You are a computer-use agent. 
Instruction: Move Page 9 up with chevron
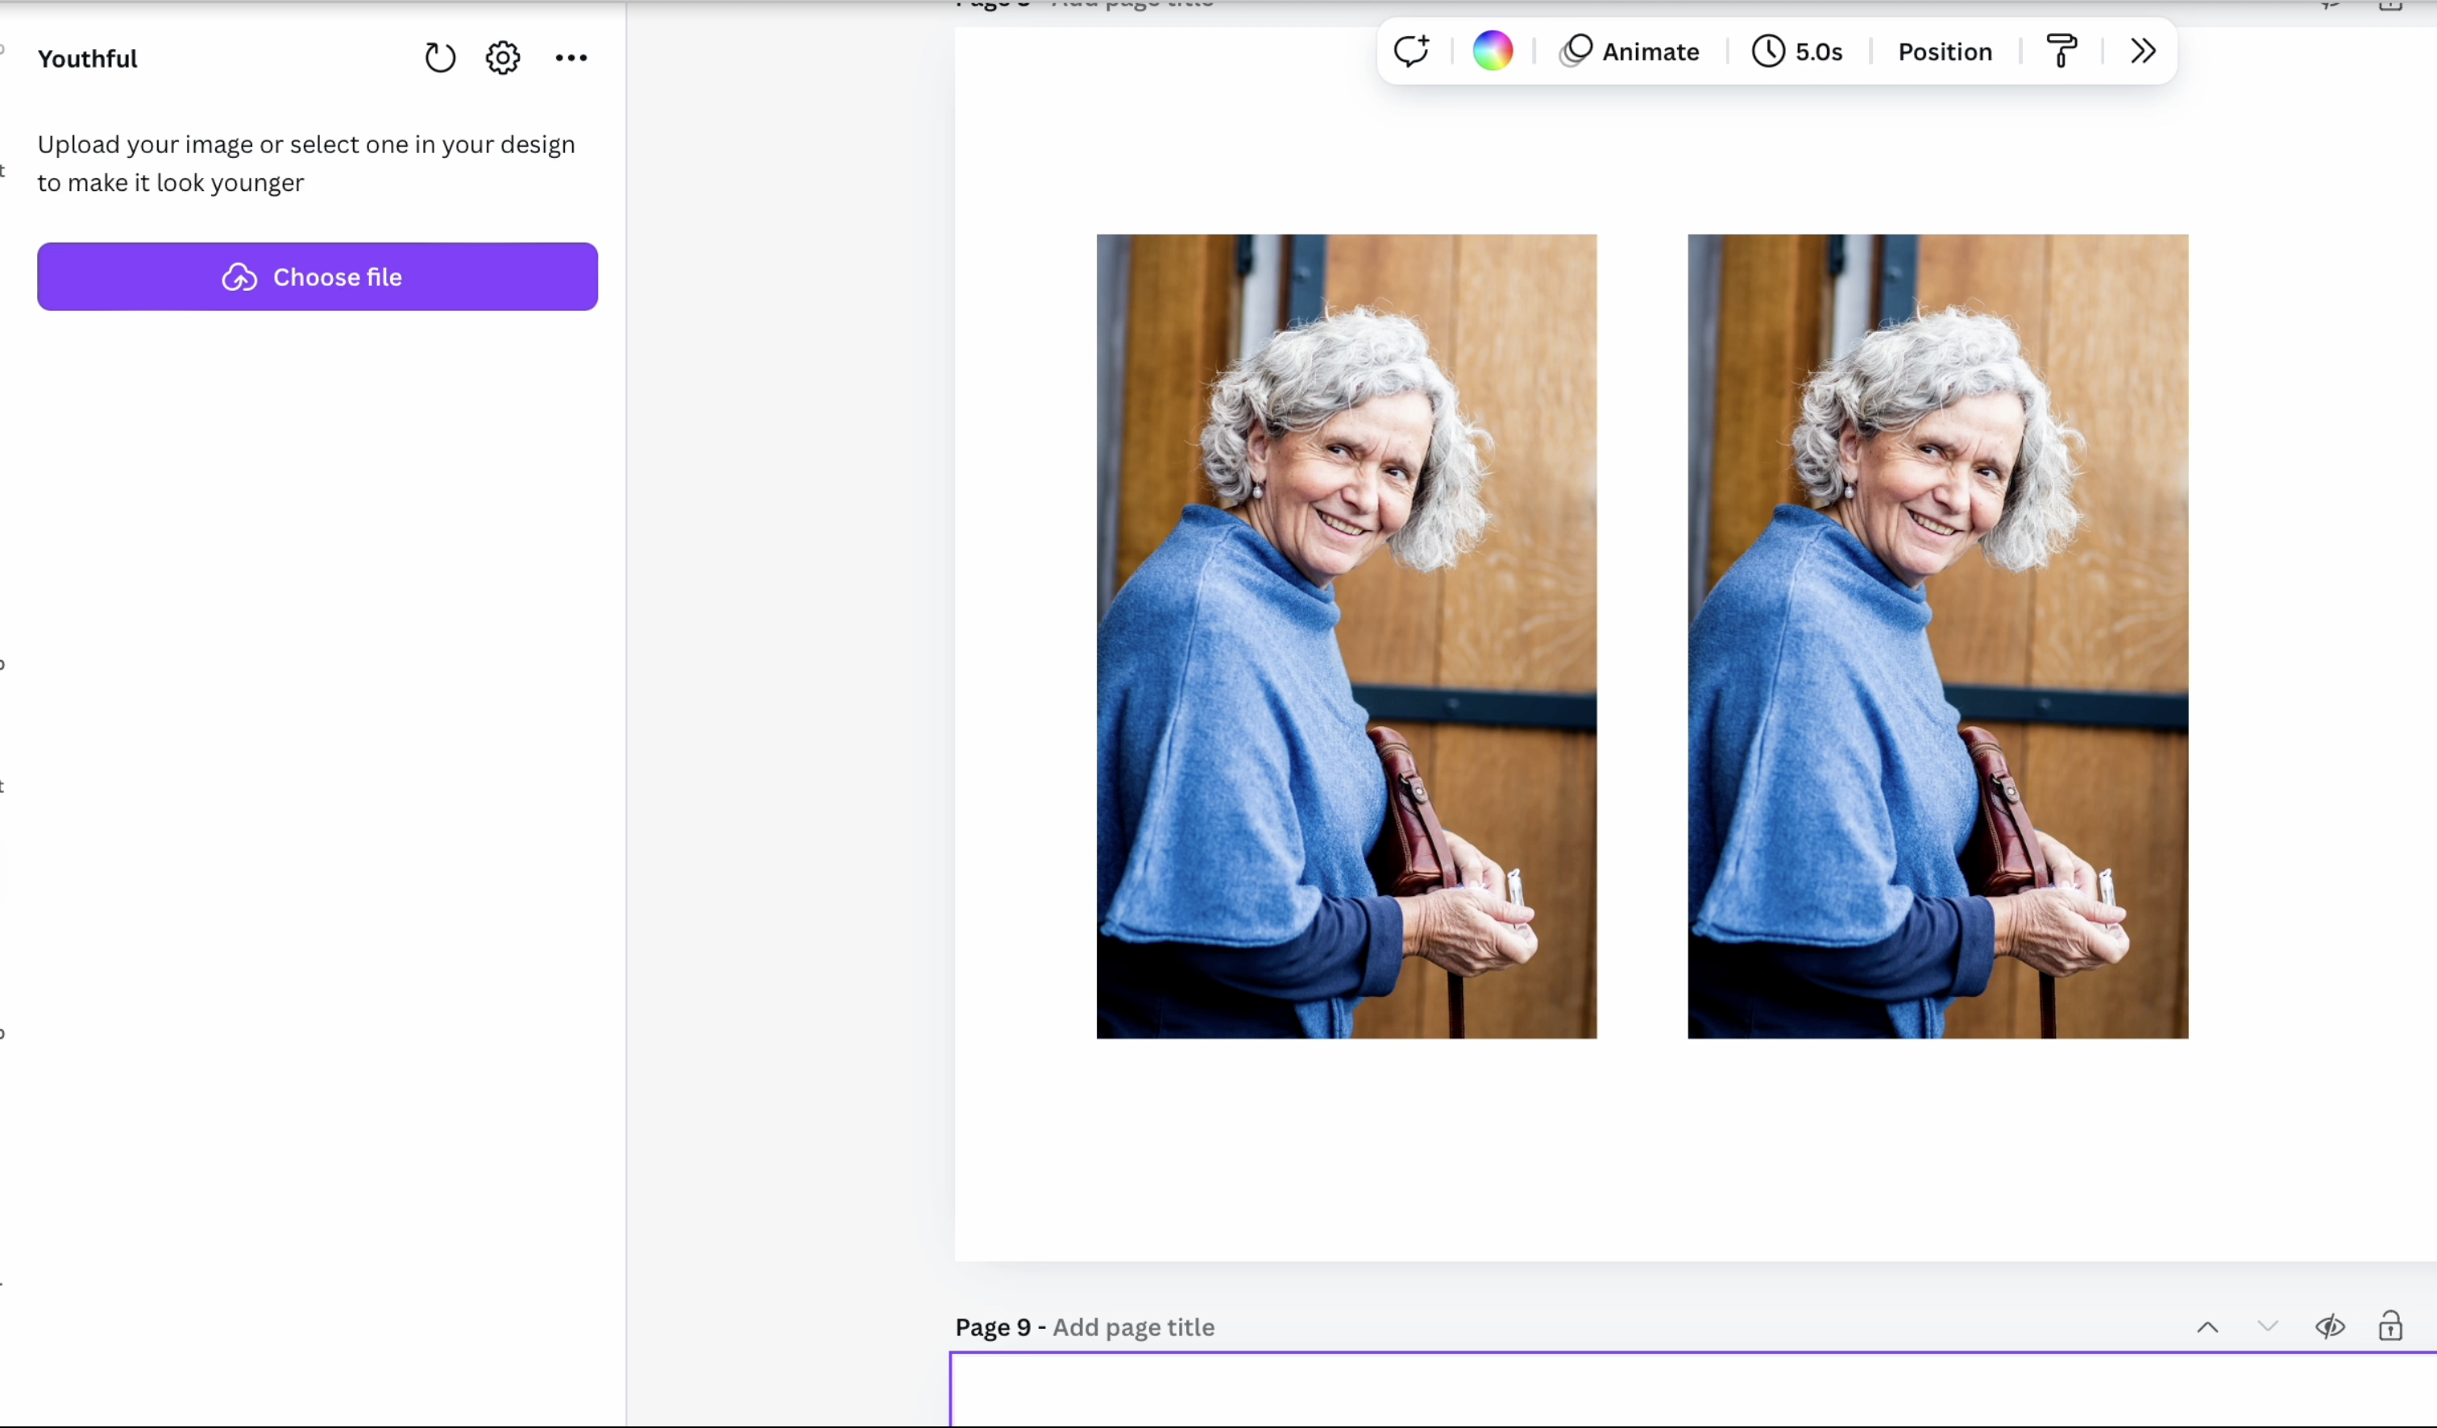2208,1327
